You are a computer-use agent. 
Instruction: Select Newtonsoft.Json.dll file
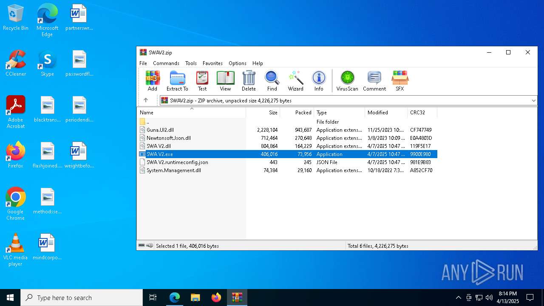point(287,138)
